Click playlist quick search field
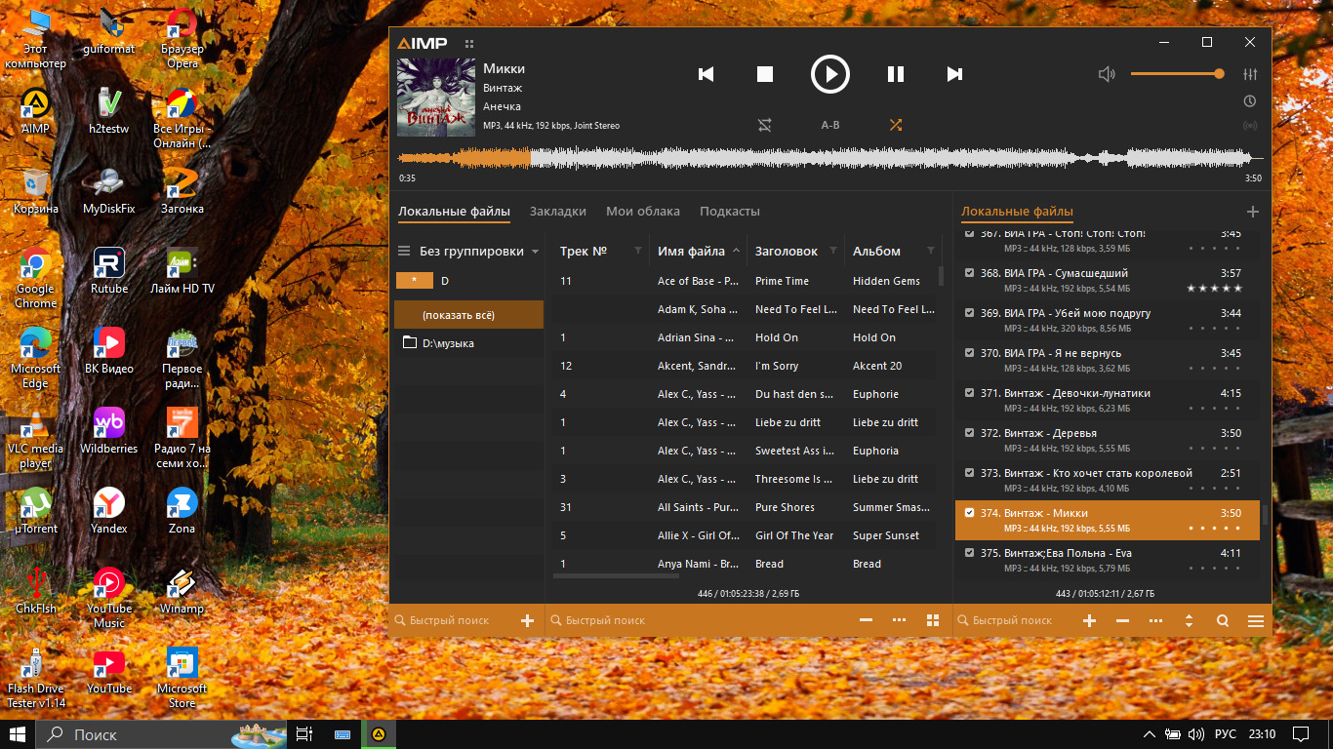This screenshot has height=749, width=1333. click(1015, 620)
